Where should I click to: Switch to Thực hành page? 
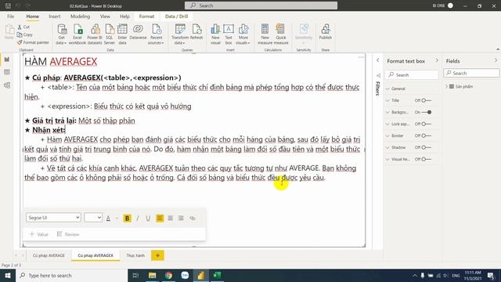pyautogui.click(x=135, y=255)
